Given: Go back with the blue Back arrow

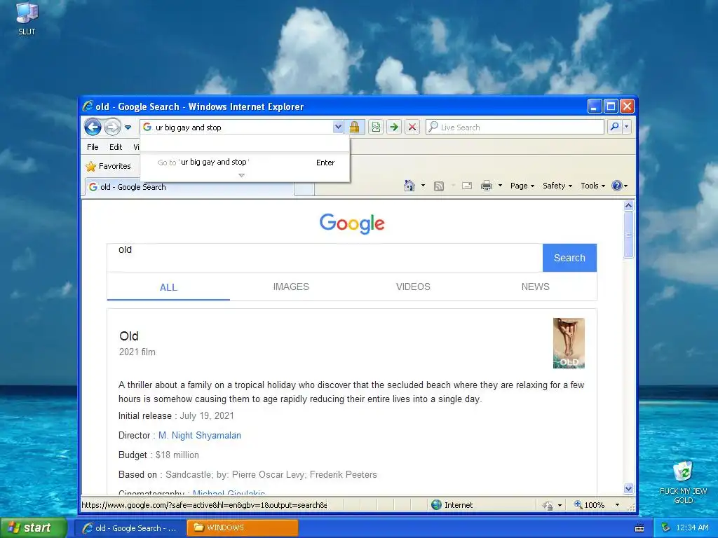Looking at the screenshot, I should click(x=93, y=127).
